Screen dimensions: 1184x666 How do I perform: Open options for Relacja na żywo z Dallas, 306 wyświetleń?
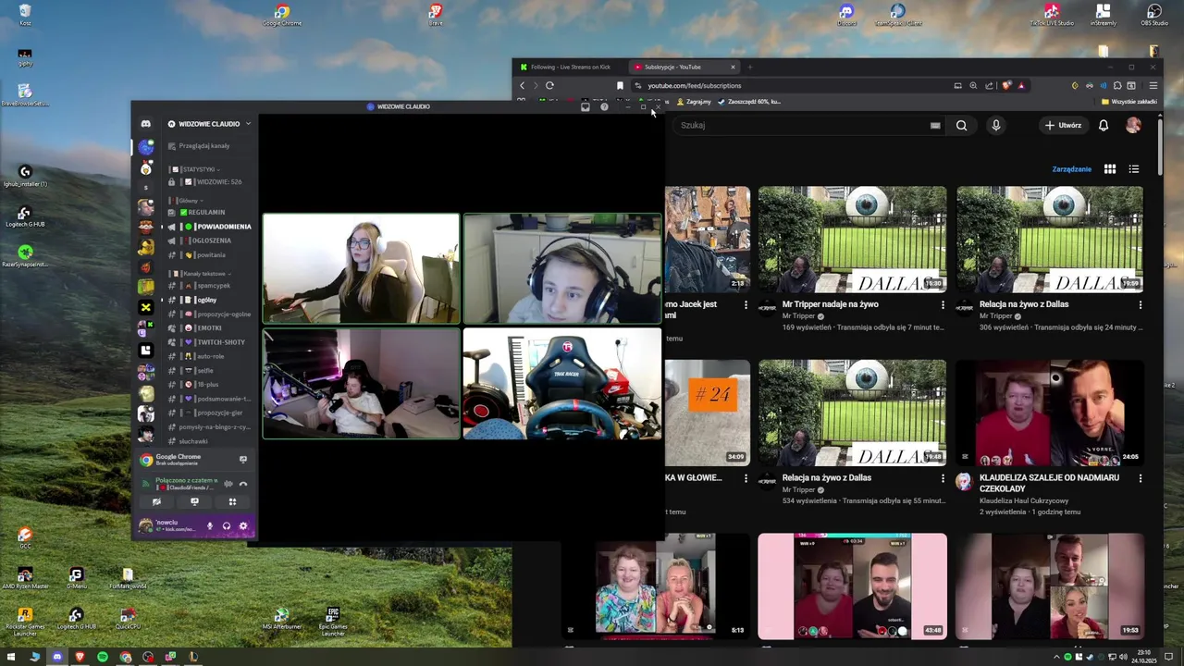coord(1140,304)
